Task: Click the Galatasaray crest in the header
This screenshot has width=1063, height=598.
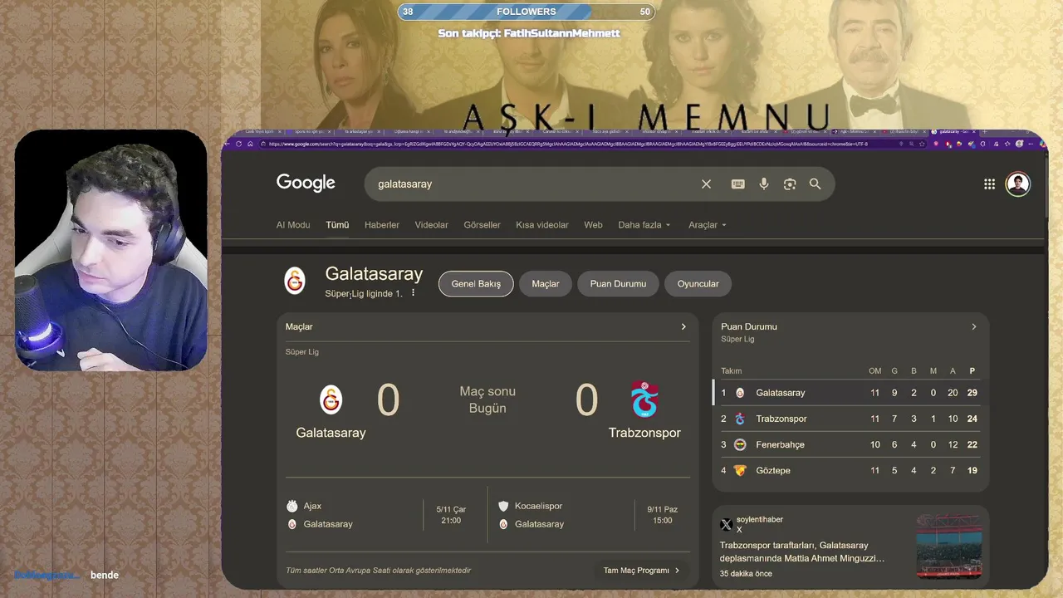Action: point(295,281)
